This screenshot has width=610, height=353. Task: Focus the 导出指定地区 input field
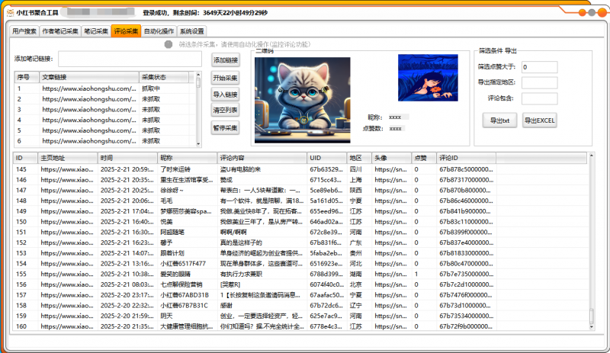tap(539, 82)
